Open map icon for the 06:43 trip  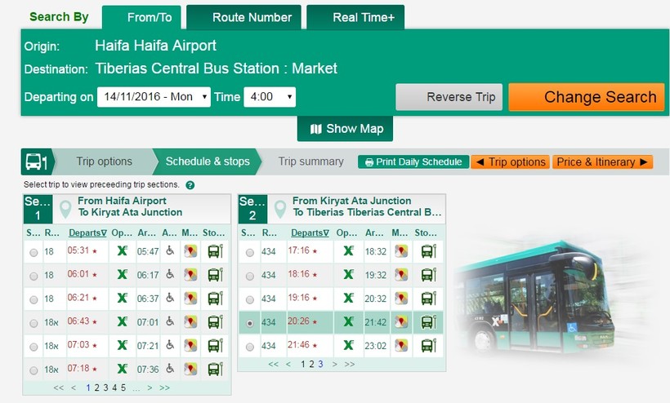190,321
